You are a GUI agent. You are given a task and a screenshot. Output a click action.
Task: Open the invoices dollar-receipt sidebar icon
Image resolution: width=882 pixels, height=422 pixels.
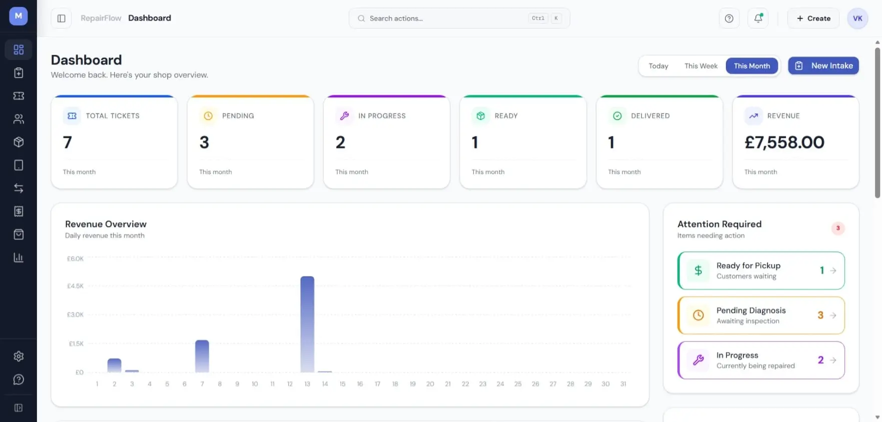(19, 211)
